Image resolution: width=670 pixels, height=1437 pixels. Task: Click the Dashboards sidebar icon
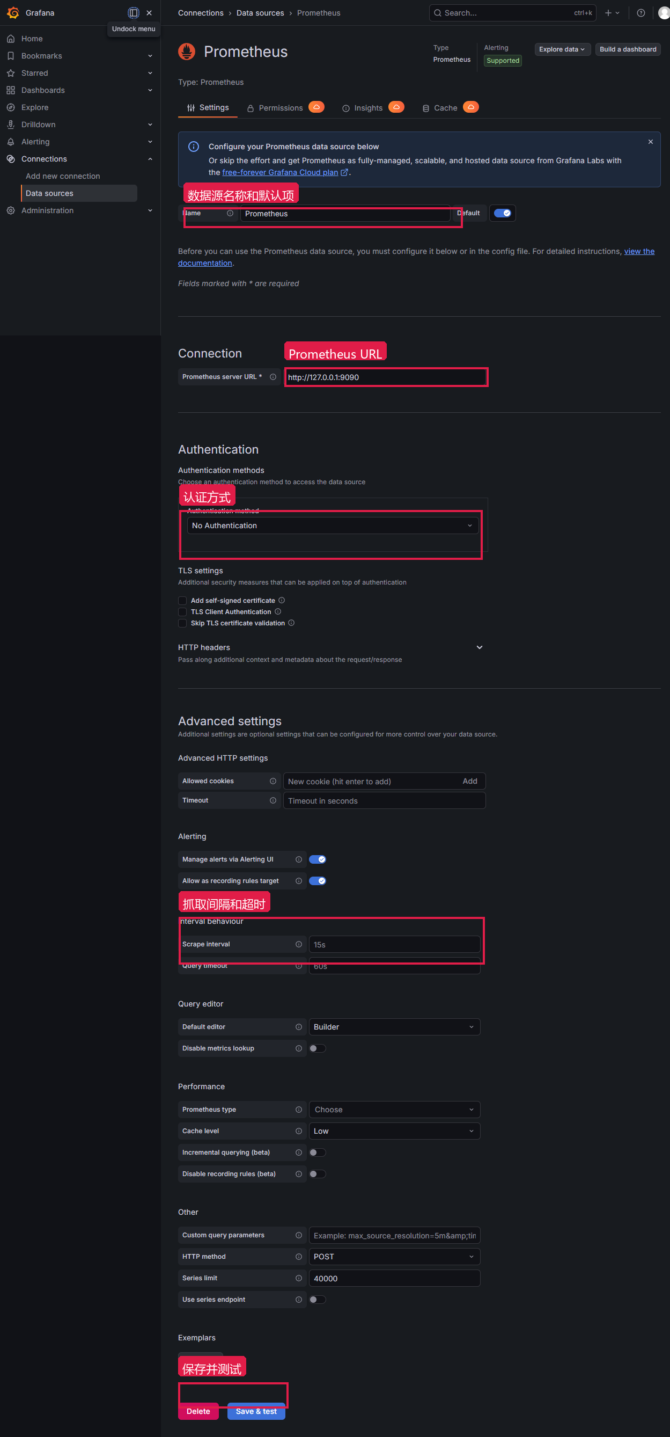pyautogui.click(x=11, y=90)
